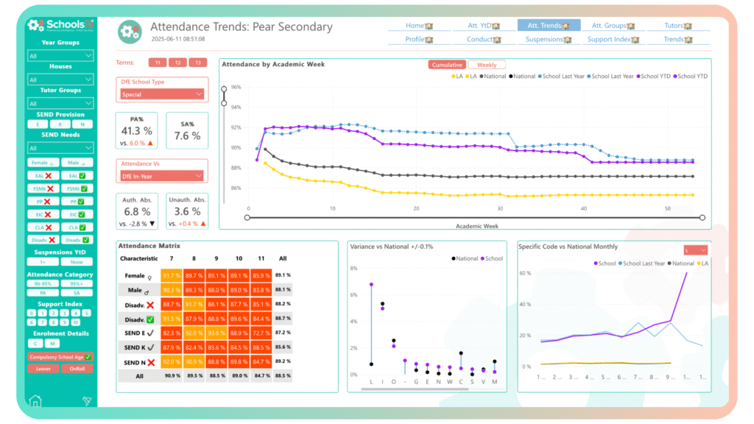The height and width of the screenshot is (424, 754).
Task: Click the clear filters funnel icon
Action: pos(87,401)
